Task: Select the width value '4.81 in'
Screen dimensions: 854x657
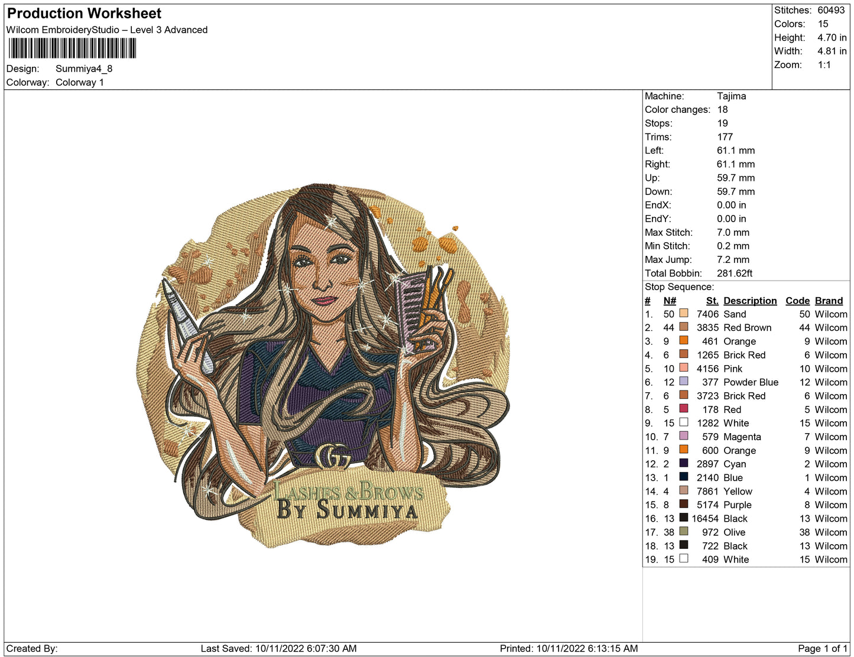Action: (832, 51)
